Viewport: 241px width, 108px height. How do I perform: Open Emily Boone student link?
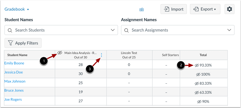[14, 63]
